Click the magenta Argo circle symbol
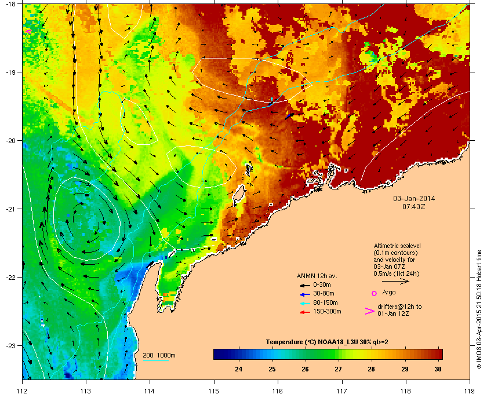 375,293
